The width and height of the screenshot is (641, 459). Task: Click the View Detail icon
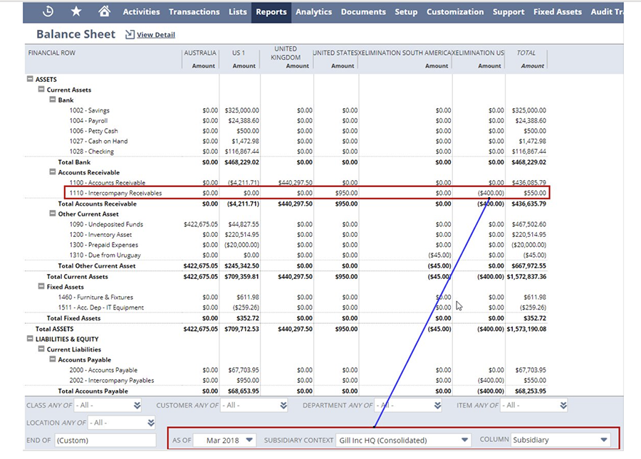coord(130,35)
